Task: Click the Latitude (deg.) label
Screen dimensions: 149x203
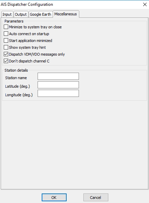Action: 17,86
